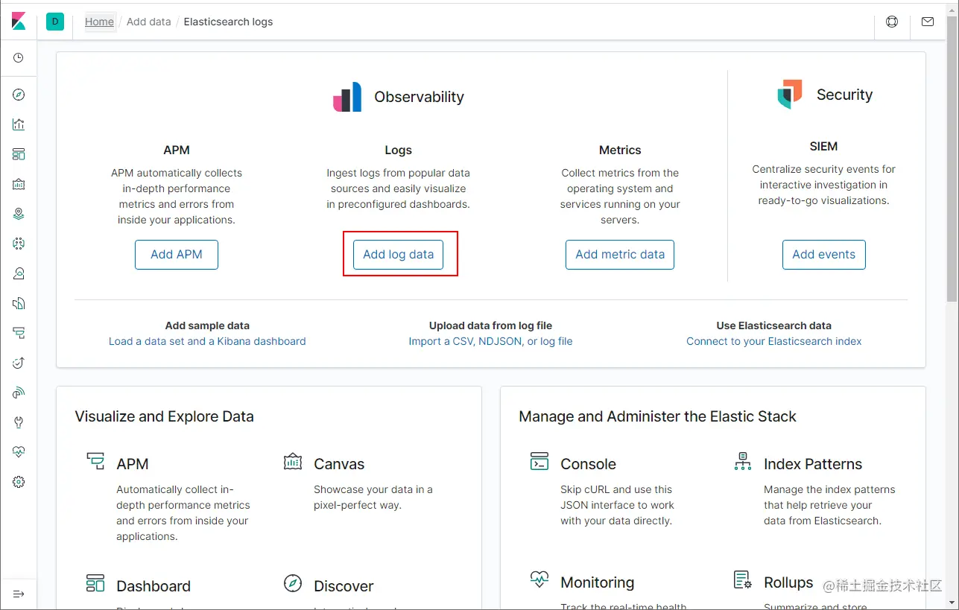Go to Home breadcrumb
Image resolution: width=959 pixels, height=610 pixels.
point(99,22)
